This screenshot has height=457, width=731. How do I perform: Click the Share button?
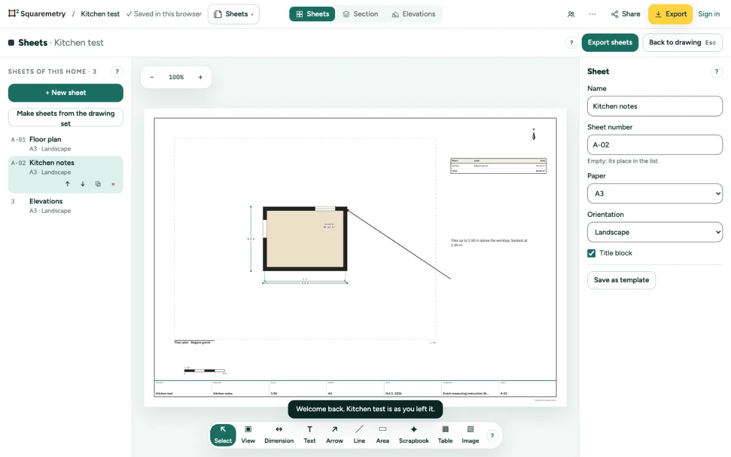626,14
